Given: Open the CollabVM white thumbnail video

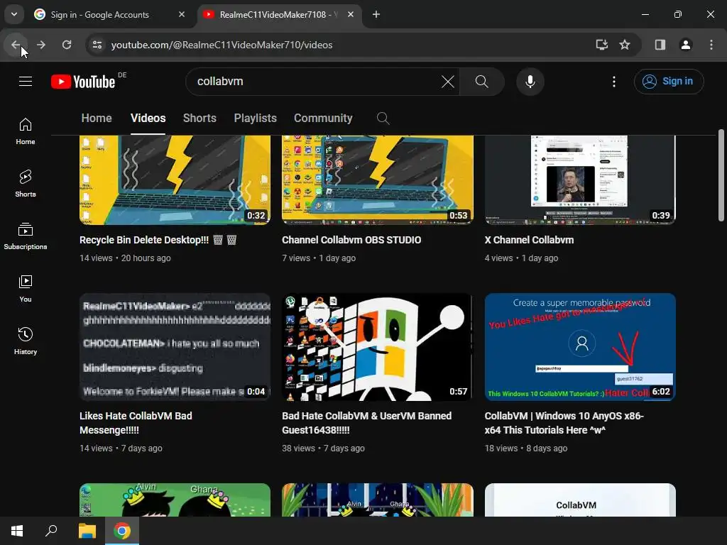Looking at the screenshot, I should click(x=580, y=500).
